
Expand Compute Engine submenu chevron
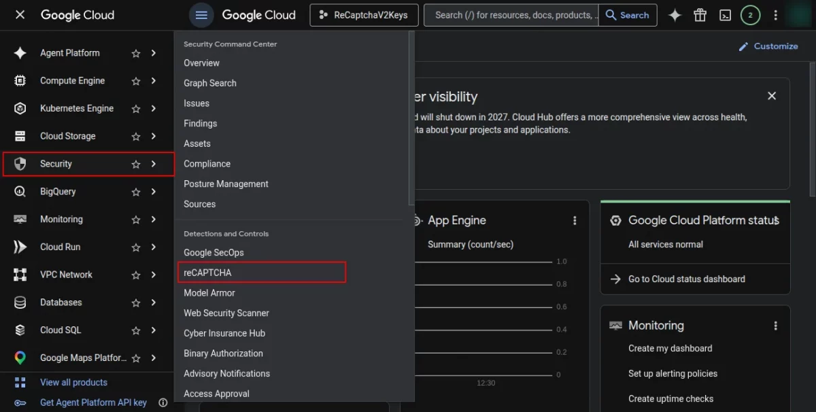(x=154, y=81)
